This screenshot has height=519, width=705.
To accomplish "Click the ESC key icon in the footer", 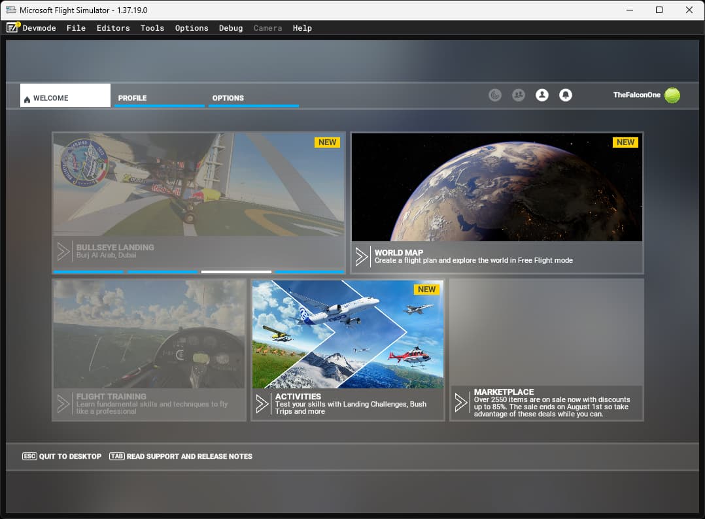I will point(29,456).
